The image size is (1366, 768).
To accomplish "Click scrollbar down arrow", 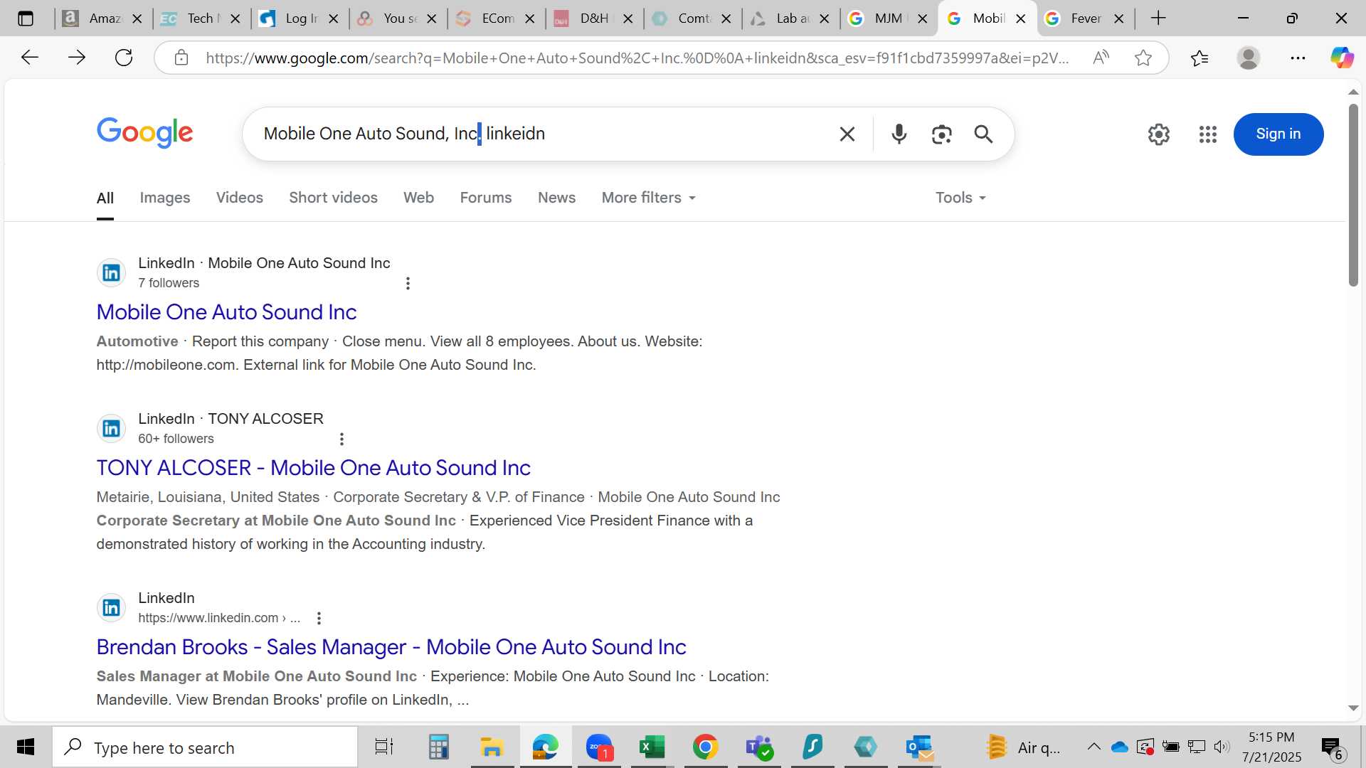I will click(x=1353, y=708).
